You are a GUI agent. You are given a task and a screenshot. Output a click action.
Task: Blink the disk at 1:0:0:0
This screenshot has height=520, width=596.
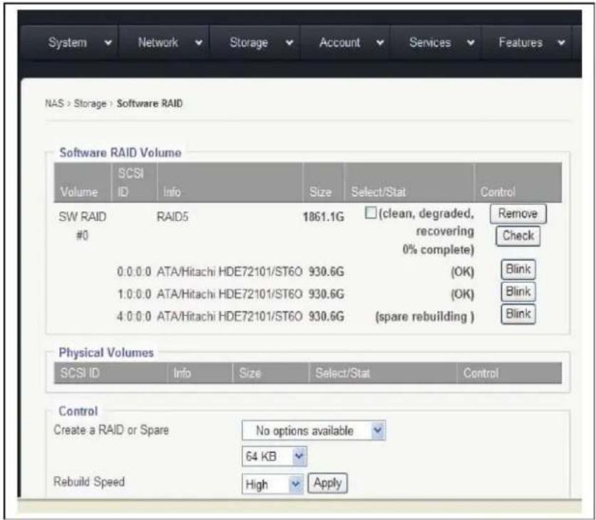coord(518,292)
